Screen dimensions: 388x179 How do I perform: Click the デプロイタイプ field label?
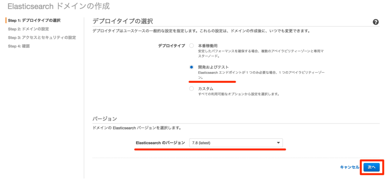tap(172, 46)
